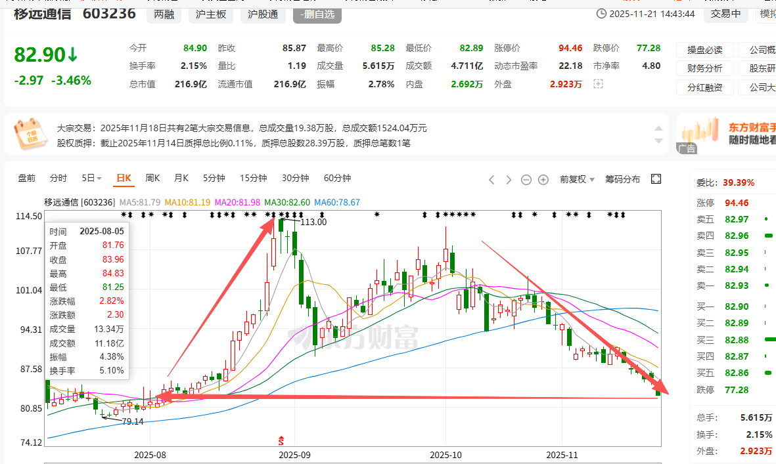Select the 买三 82.88 order row
776x464 pixels.
735,340
